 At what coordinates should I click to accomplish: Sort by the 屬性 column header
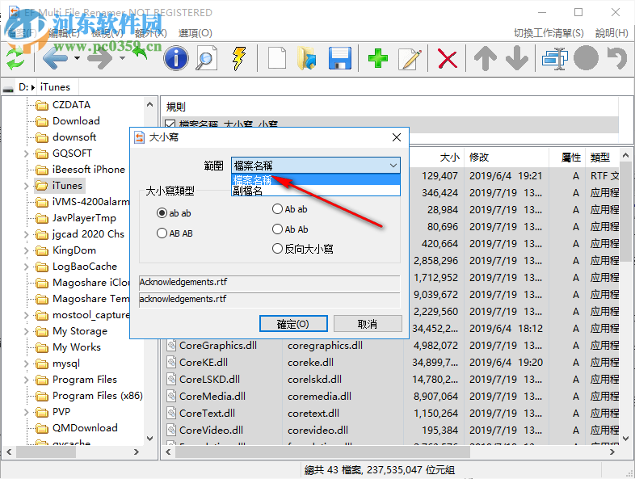point(567,157)
